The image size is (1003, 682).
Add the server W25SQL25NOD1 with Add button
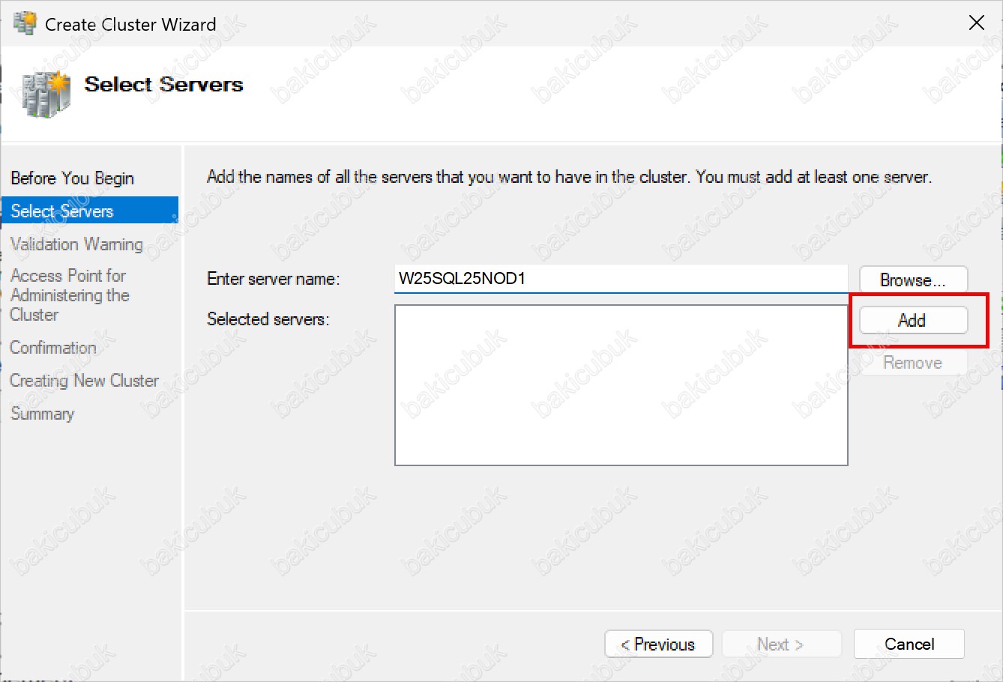912,321
